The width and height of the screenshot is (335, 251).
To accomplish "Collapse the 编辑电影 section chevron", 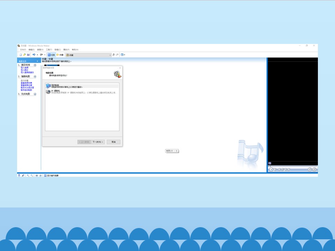I will (x=35, y=76).
